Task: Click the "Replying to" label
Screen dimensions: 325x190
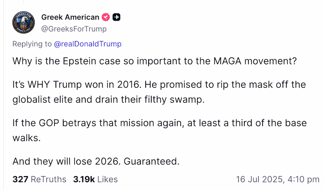Action: 32,44
